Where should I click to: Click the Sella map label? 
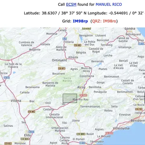pos(114,106)
